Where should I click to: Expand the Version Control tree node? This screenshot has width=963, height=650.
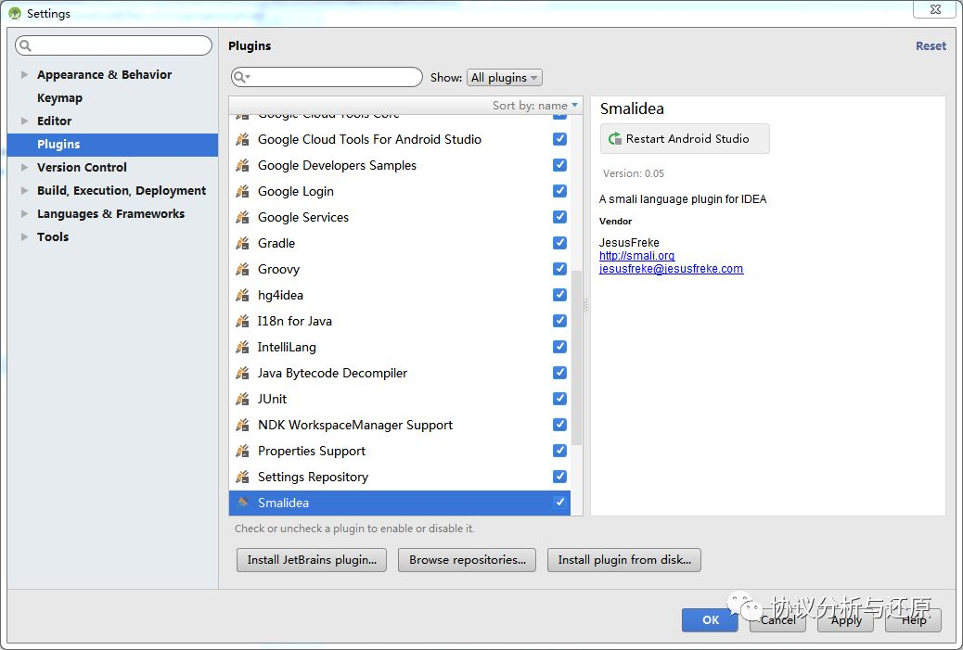coord(25,167)
